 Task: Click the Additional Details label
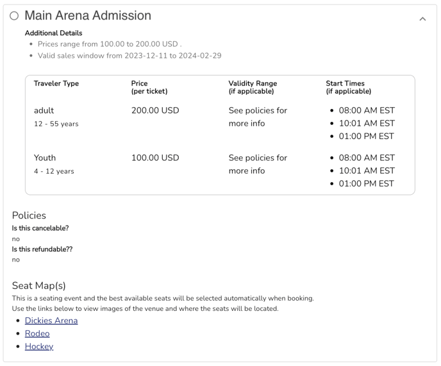53,33
